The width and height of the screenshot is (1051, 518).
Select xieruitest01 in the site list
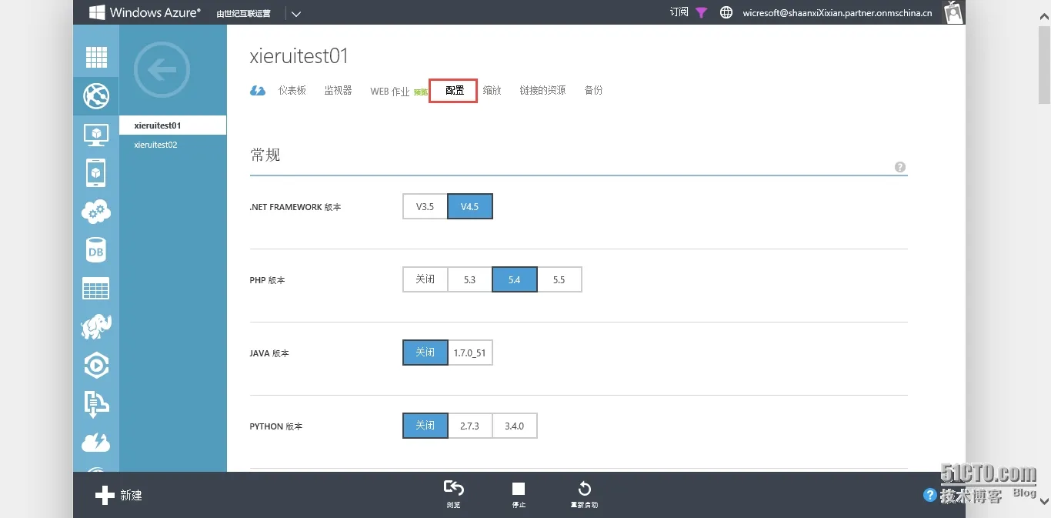point(173,125)
